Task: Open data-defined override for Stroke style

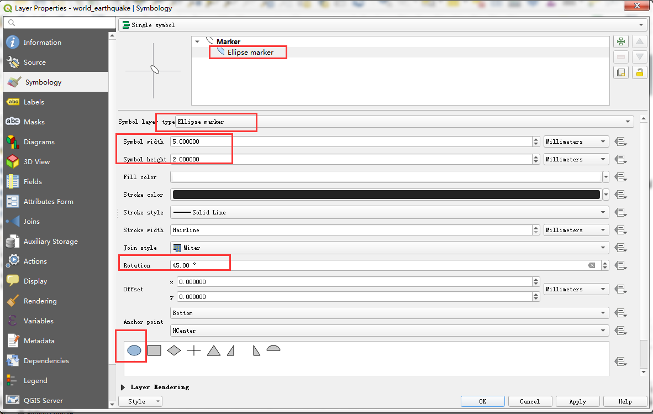Action: click(x=620, y=212)
